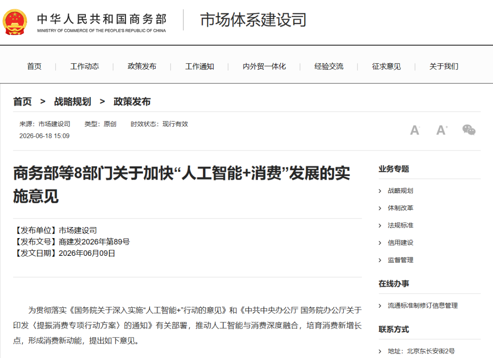Screen dimensions: 493x358
Task: Click the chevron beside 监督管理
Action: click(380, 260)
